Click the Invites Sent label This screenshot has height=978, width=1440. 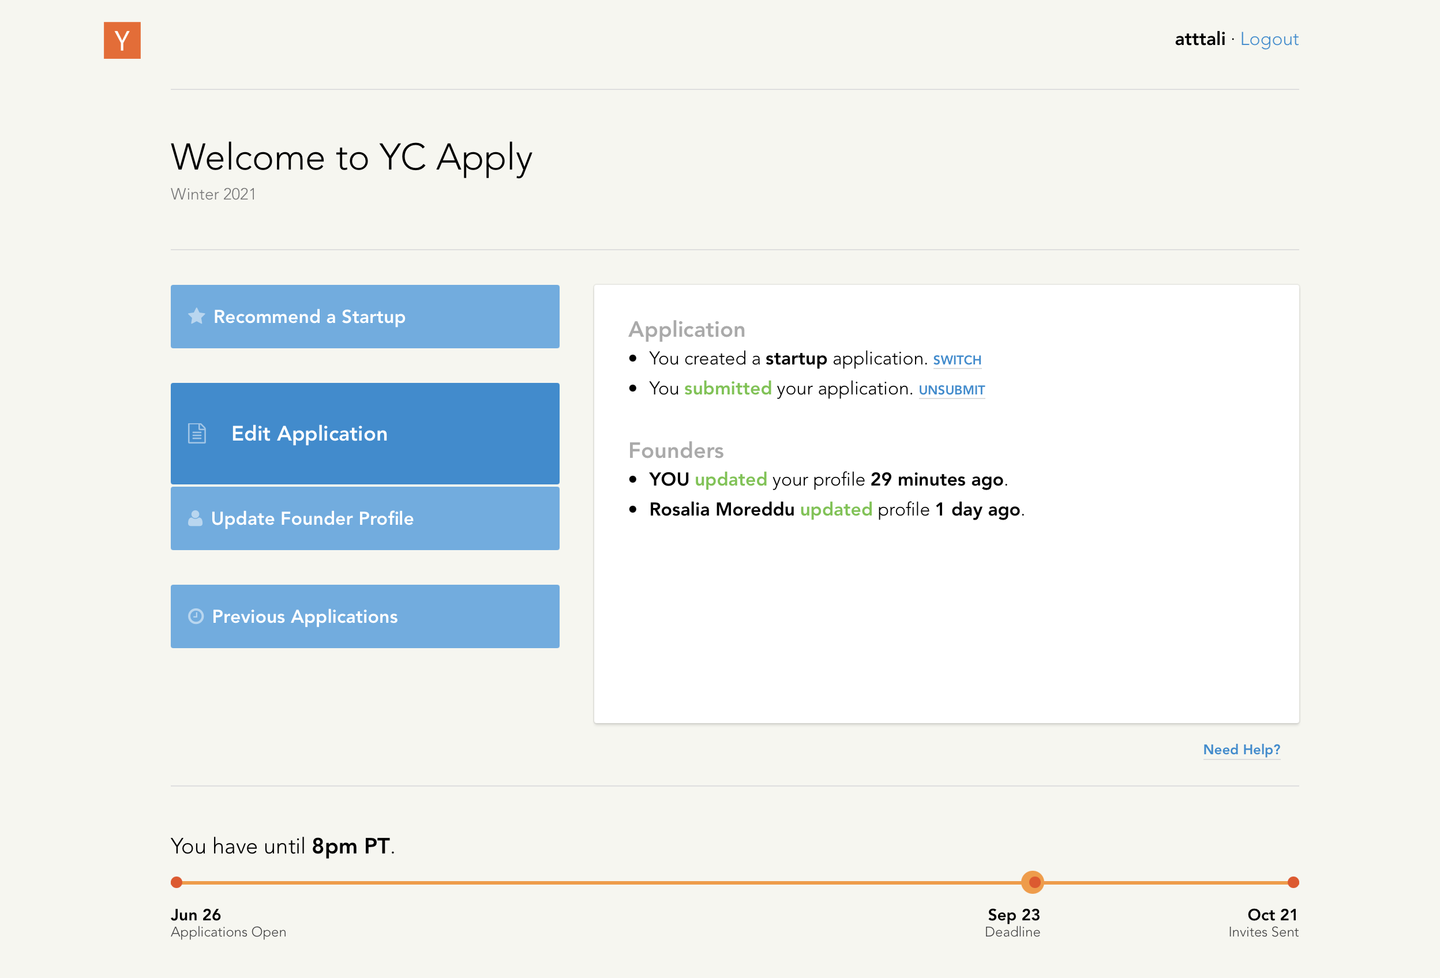pos(1263,932)
